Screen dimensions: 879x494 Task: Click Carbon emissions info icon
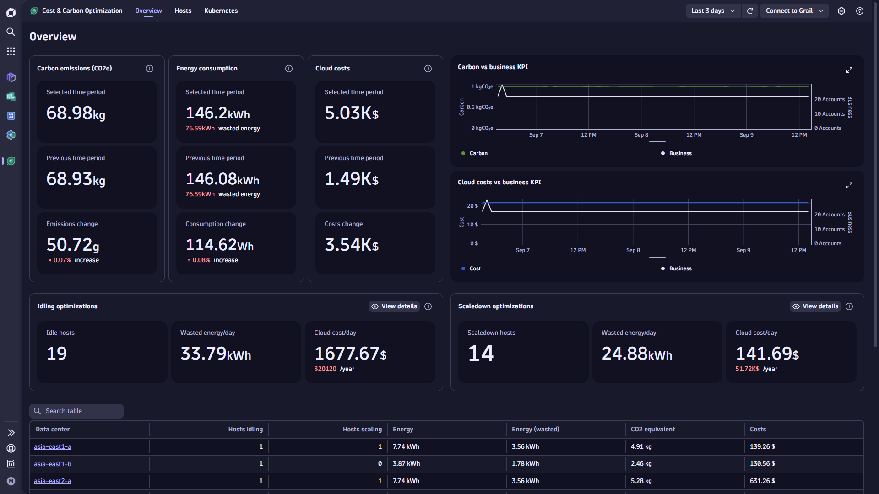tap(150, 69)
